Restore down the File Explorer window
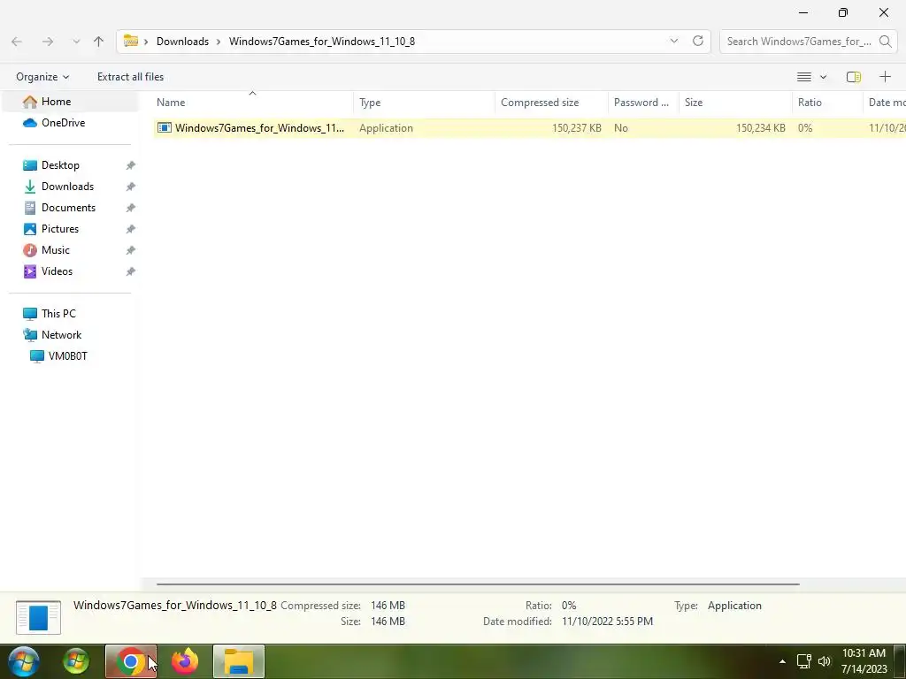The width and height of the screenshot is (906, 679). point(843,12)
